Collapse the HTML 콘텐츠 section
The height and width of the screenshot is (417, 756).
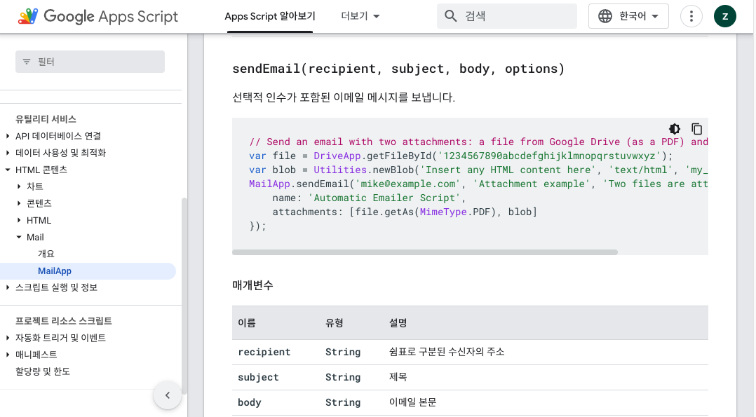point(8,170)
